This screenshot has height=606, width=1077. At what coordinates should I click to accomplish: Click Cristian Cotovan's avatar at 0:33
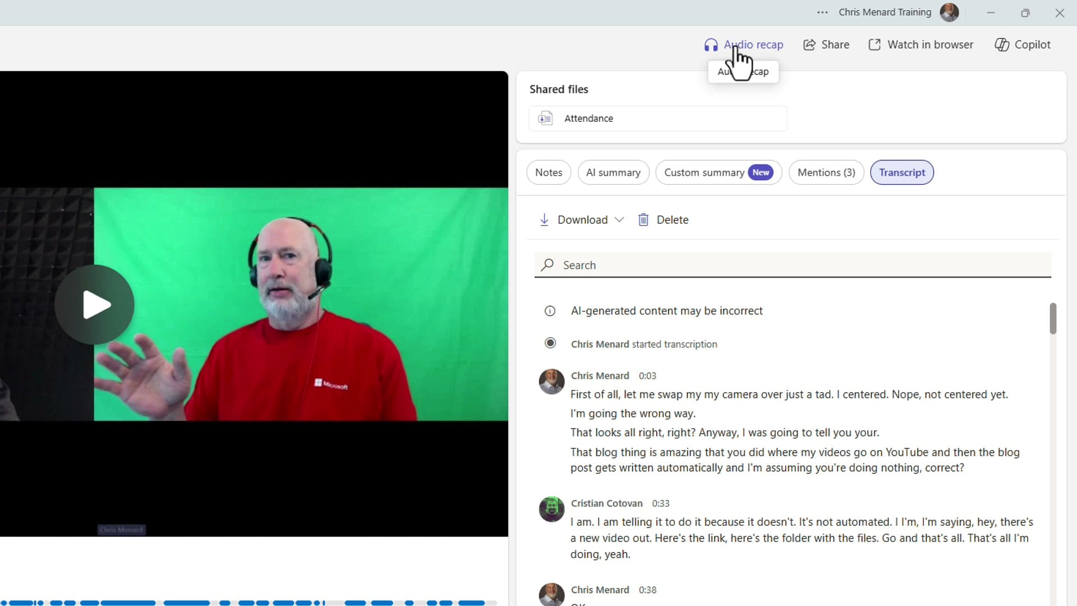[551, 509]
